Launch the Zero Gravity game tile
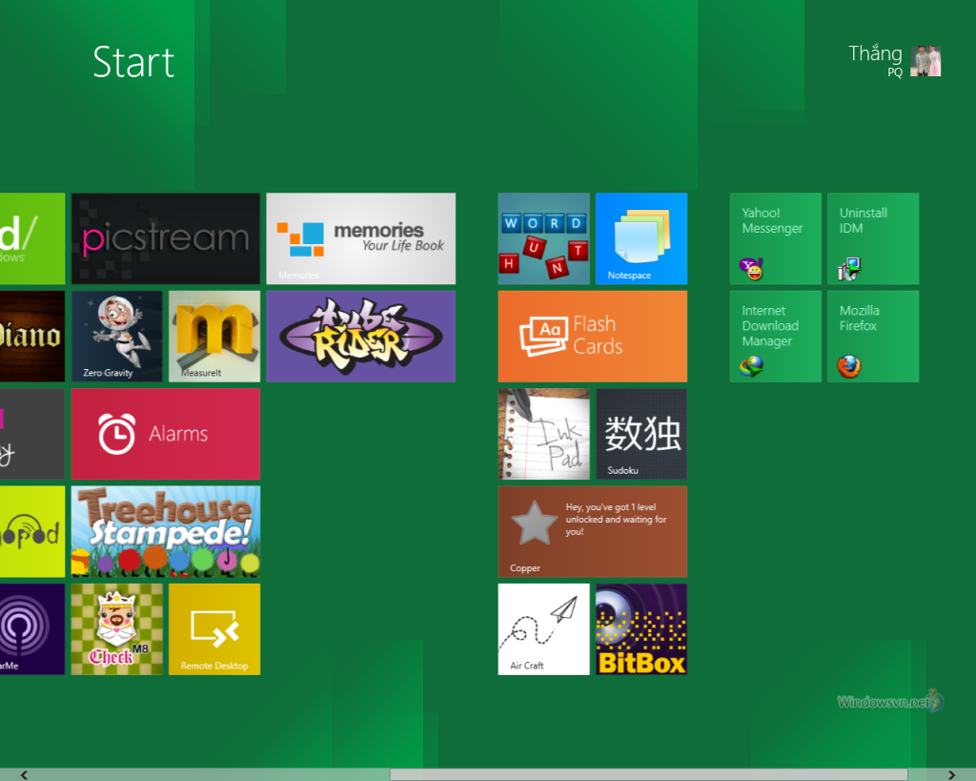The image size is (976, 781). [x=117, y=337]
